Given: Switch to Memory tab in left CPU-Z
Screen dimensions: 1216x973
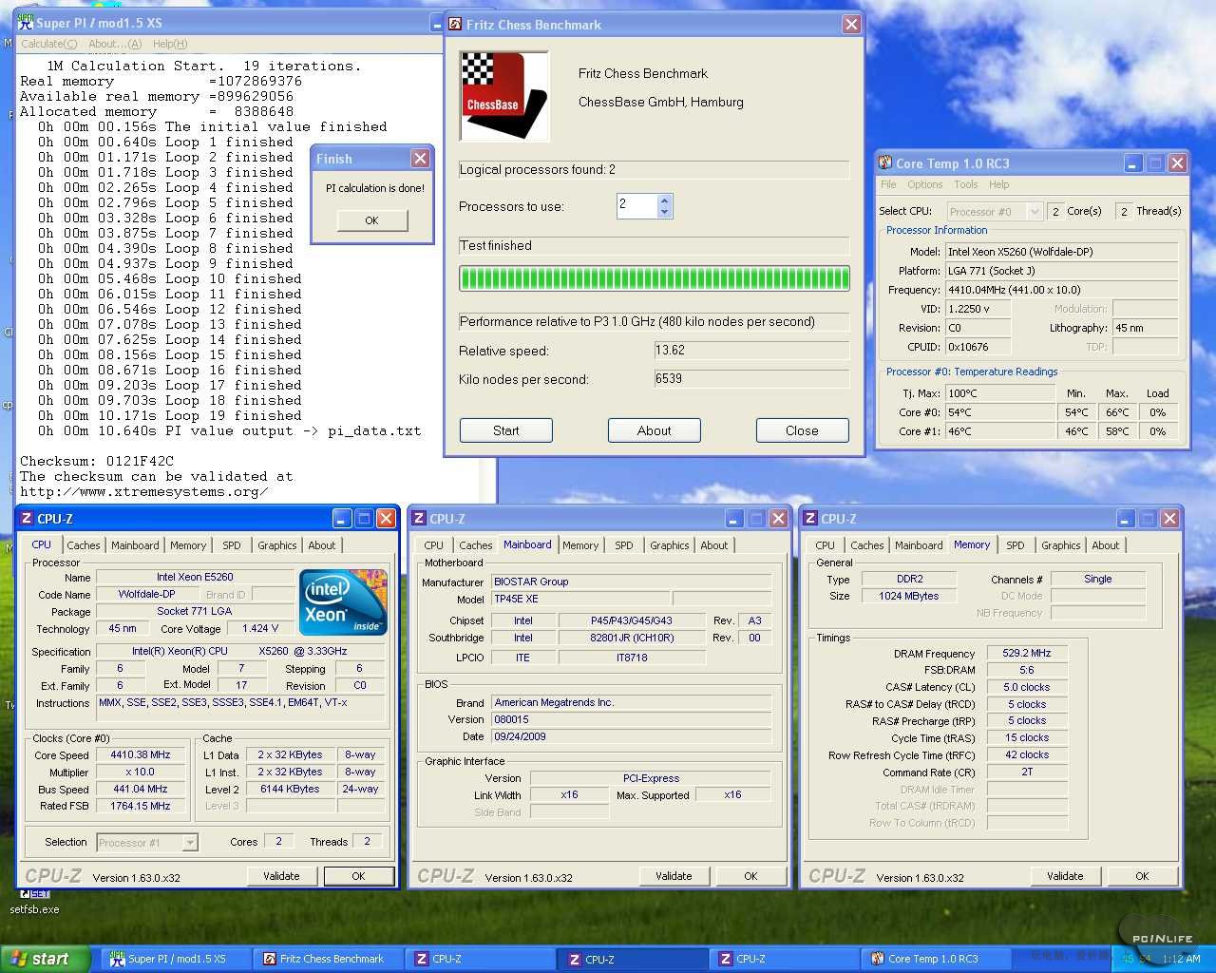Looking at the screenshot, I should [x=188, y=545].
